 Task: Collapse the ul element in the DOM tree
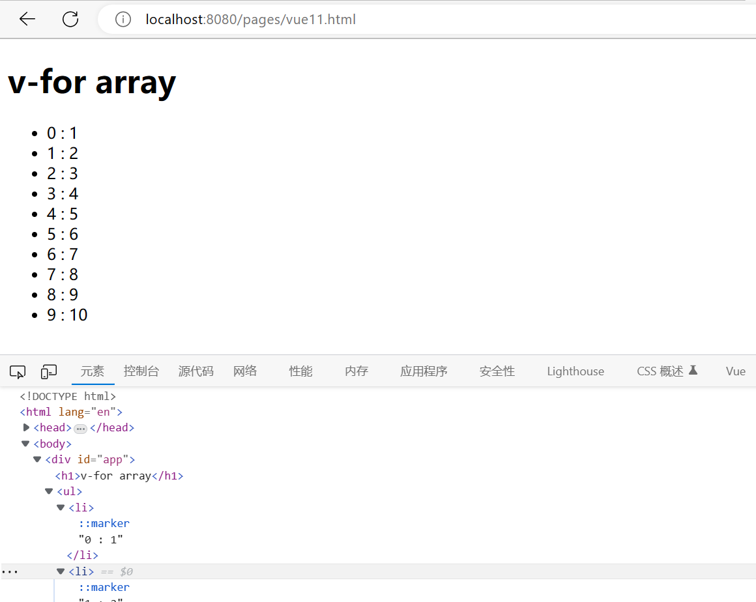click(x=49, y=491)
